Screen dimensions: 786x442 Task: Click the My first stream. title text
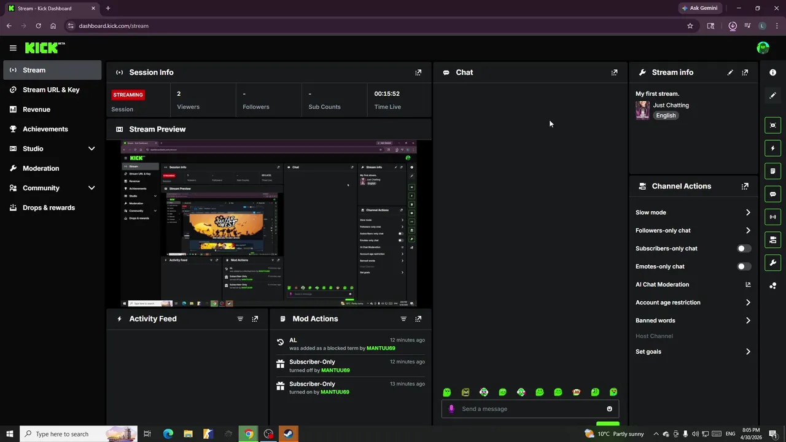(657, 94)
